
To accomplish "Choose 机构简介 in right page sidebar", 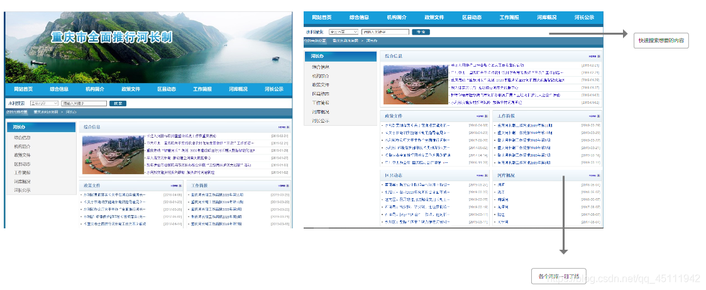I will click(x=321, y=75).
